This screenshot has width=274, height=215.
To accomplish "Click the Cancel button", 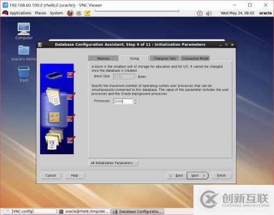I will click(51, 176).
